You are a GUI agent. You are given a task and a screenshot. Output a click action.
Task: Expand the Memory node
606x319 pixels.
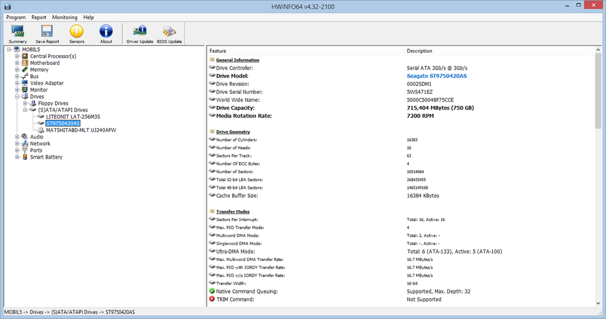tap(17, 70)
